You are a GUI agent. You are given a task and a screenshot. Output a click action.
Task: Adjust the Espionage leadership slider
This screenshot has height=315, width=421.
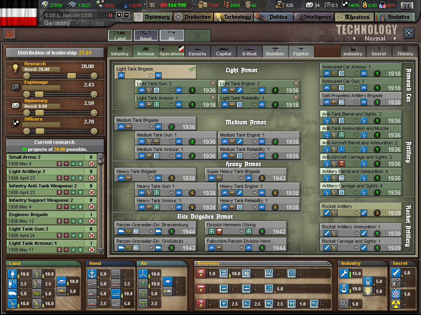pos(39,94)
